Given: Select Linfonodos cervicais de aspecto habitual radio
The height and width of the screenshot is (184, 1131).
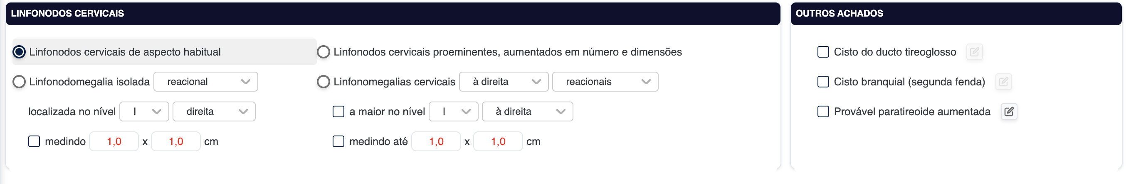Looking at the screenshot, I should pos(19,52).
